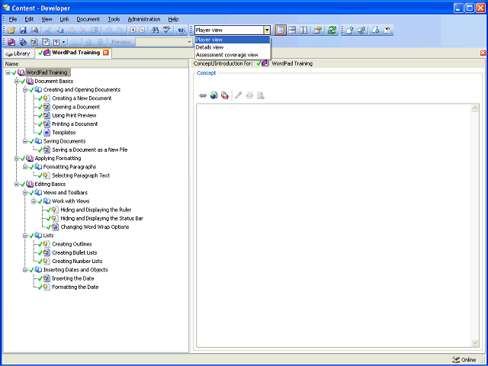Toggle the single pane layout button

point(281,30)
